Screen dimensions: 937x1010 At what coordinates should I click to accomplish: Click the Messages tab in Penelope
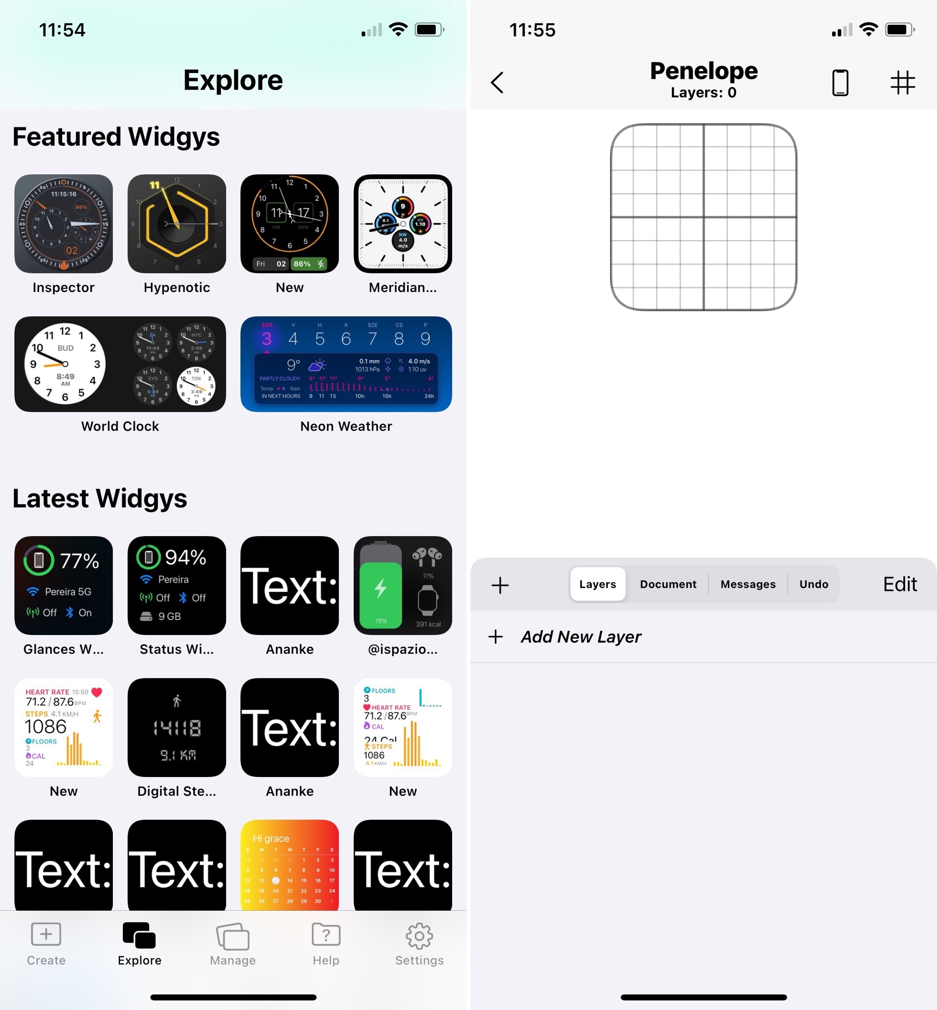[748, 584]
